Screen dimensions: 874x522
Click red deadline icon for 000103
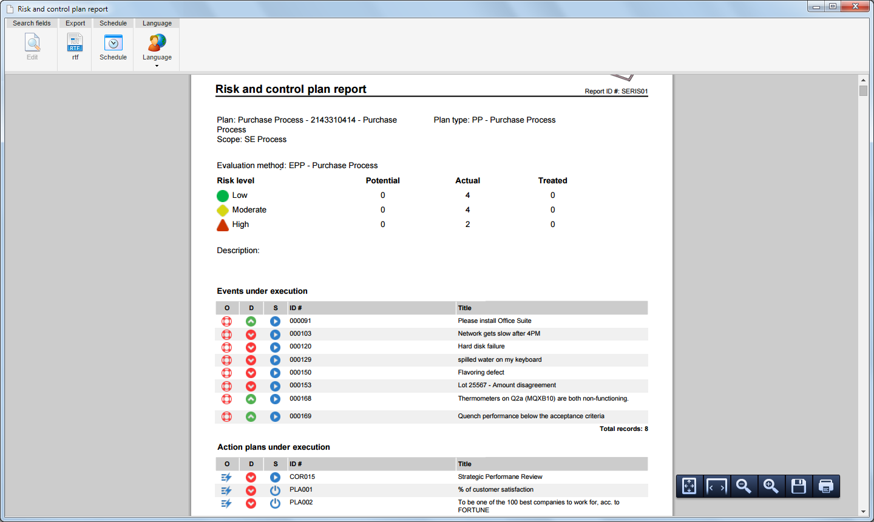[x=251, y=334]
